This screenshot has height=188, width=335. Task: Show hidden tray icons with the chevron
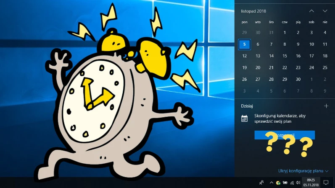(x=272, y=183)
